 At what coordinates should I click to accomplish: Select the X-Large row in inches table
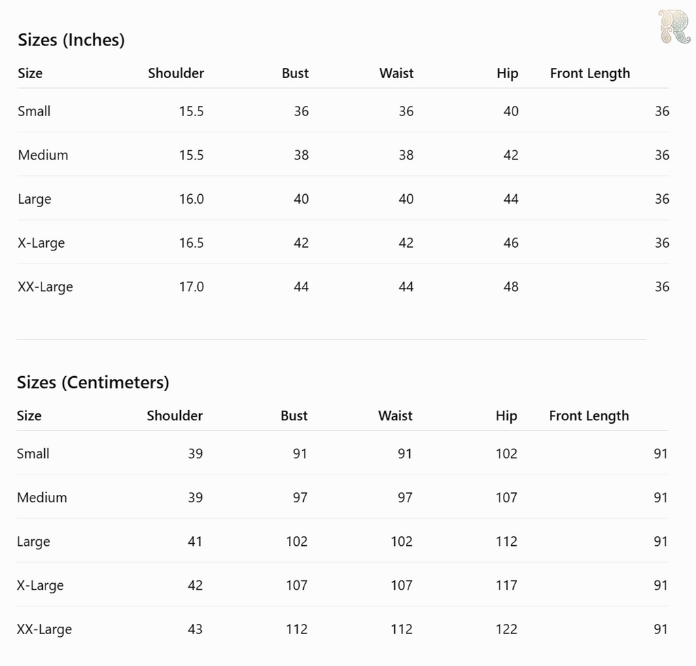click(343, 242)
